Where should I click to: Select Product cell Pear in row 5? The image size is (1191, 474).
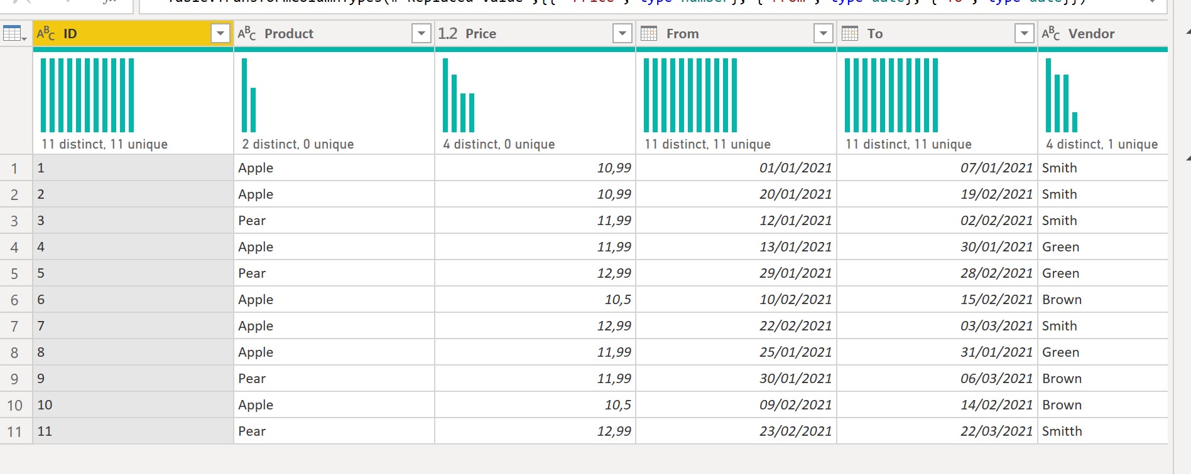[x=334, y=273]
